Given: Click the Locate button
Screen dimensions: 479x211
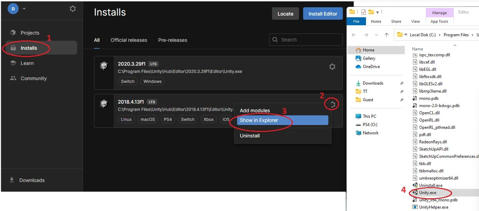Looking at the screenshot, I should tap(285, 14).
